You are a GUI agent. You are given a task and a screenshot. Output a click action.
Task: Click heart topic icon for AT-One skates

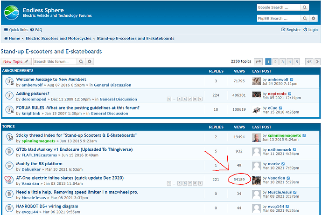9,180
